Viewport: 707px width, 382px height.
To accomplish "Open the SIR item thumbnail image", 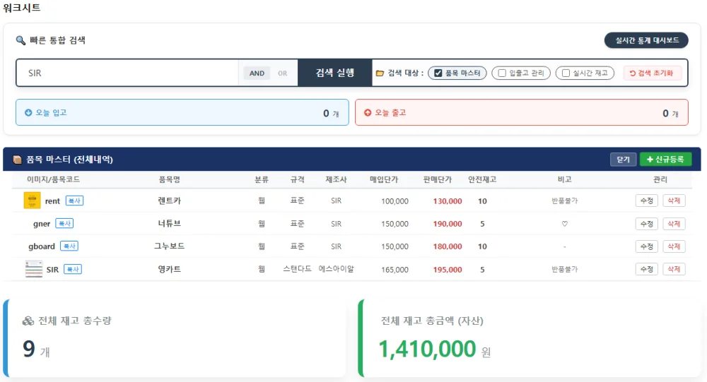I will pyautogui.click(x=34, y=269).
